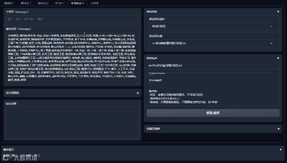Switch to the 编程助手 tab
287x163 pixels.
coord(9,3)
